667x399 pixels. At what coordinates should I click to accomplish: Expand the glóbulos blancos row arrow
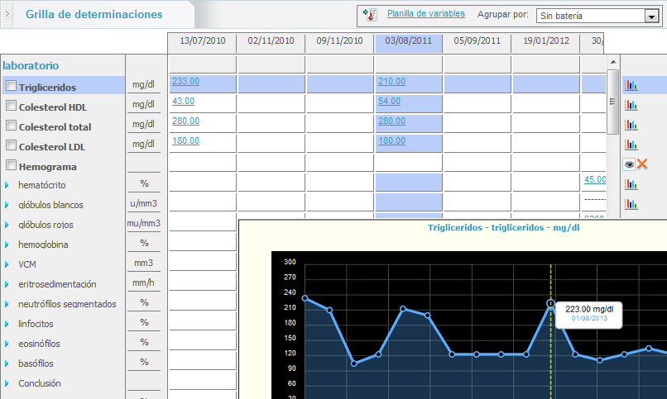pos(7,205)
